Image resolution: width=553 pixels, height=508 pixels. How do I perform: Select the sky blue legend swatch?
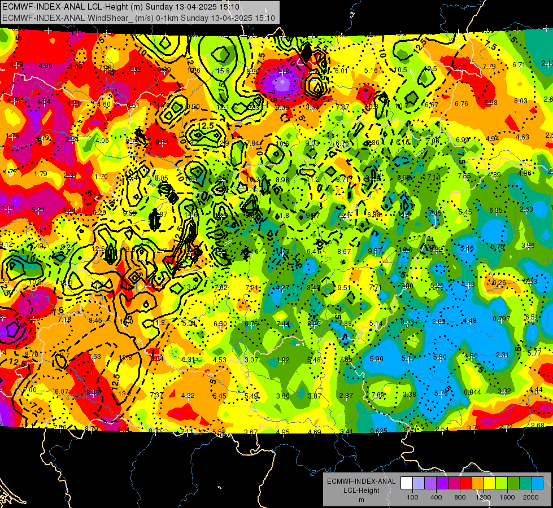coord(537,483)
